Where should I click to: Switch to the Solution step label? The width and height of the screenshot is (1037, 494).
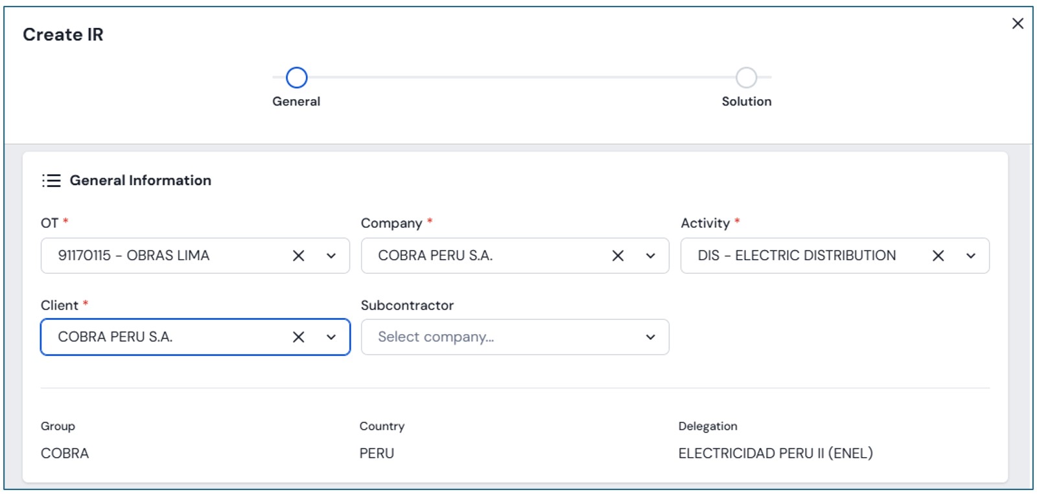point(746,102)
